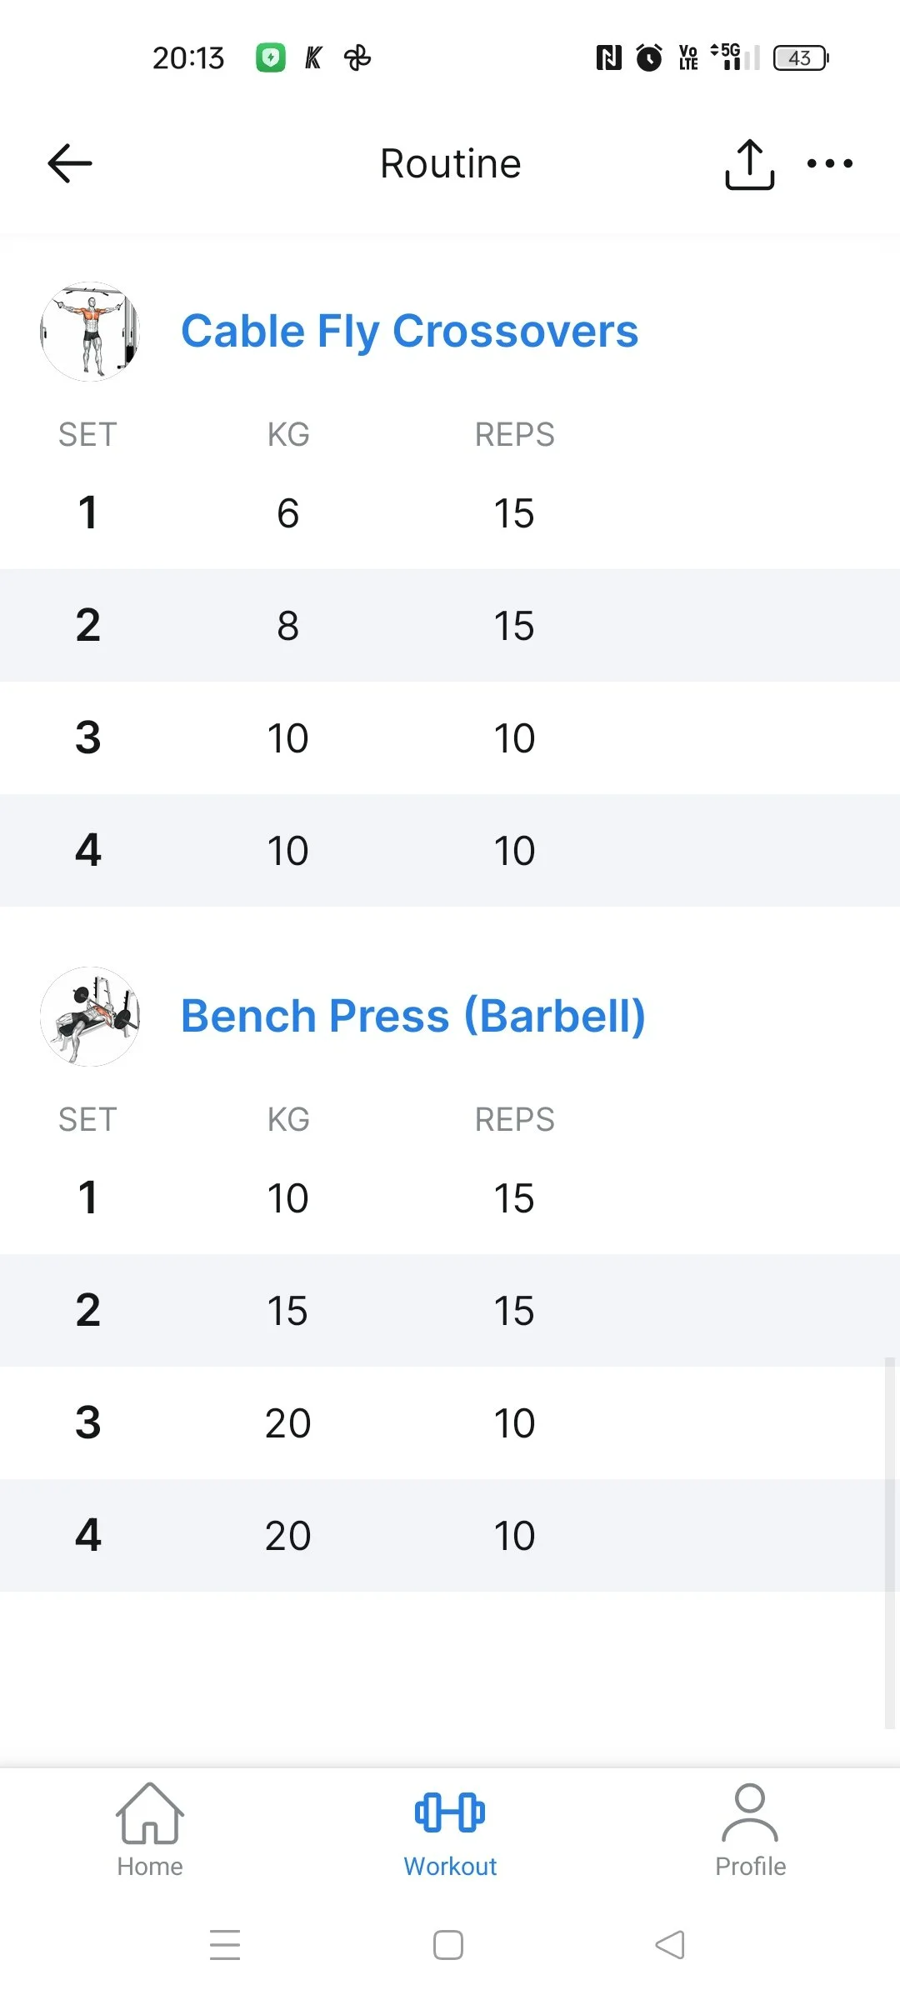Tap the Android recent apps menu icon
900x2000 pixels.
pyautogui.click(x=225, y=1944)
